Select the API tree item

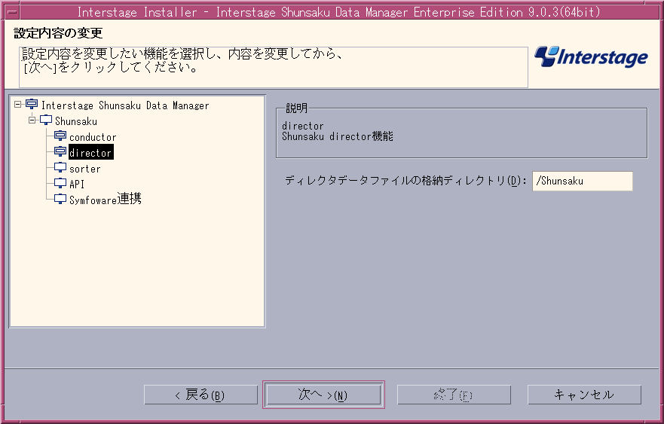point(77,184)
